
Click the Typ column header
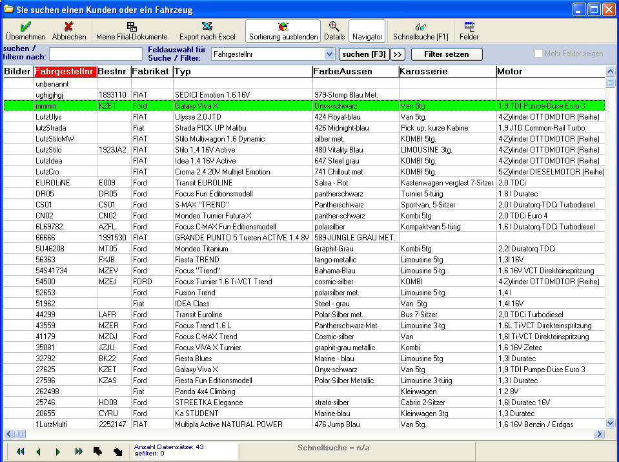243,71
